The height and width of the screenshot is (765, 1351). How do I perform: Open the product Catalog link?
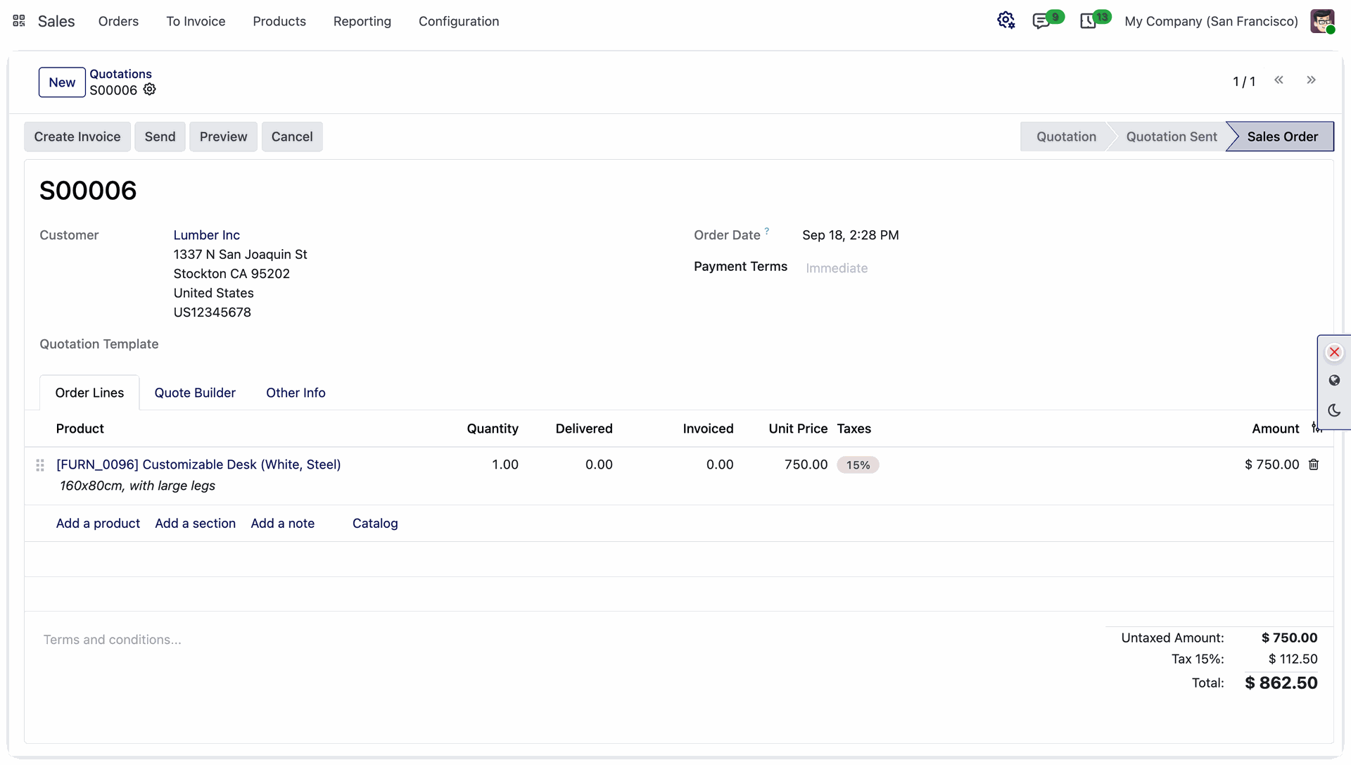375,524
